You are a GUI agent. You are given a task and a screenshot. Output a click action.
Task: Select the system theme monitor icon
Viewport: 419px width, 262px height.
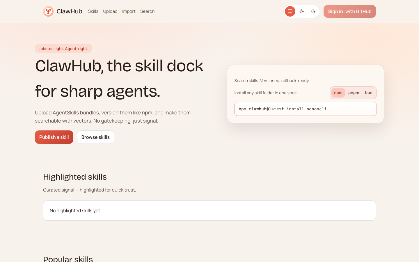point(290,11)
